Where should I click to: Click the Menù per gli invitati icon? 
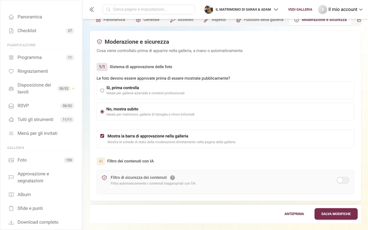pos(11,133)
